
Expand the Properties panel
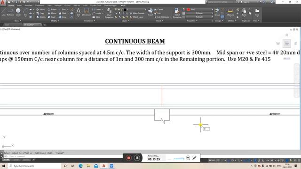click(x=192, y=21)
